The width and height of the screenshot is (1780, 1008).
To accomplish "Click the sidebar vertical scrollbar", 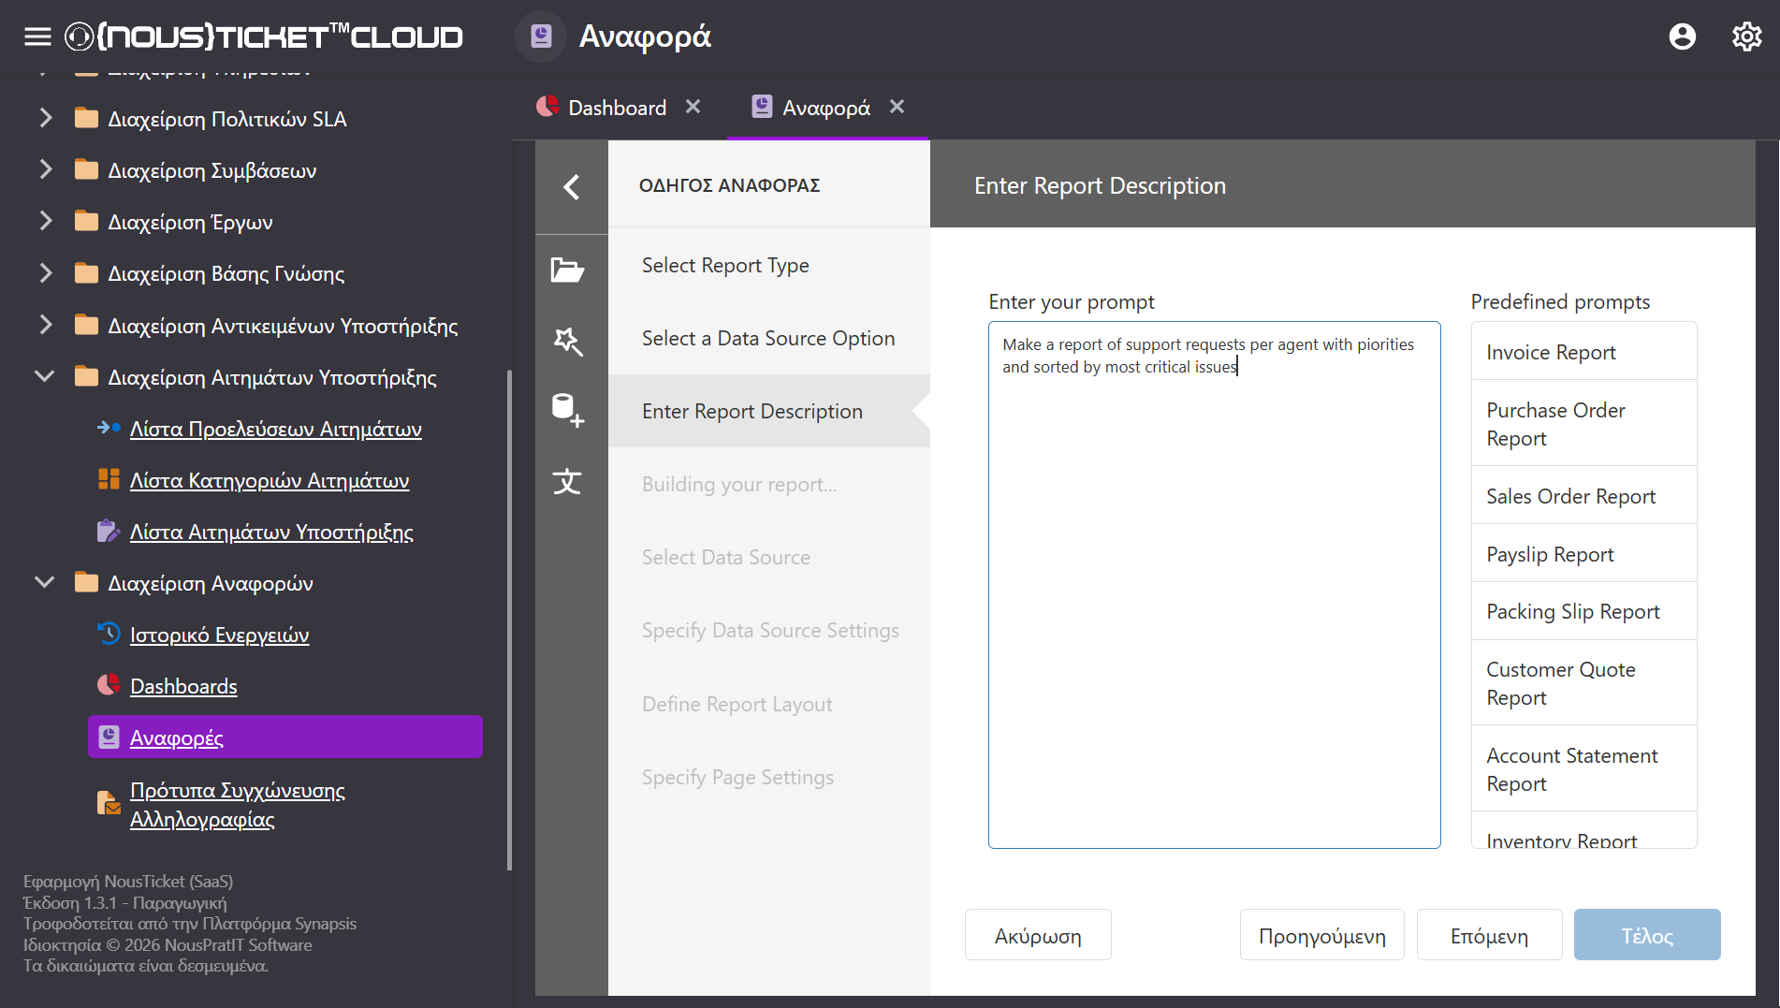I will pos(509,620).
